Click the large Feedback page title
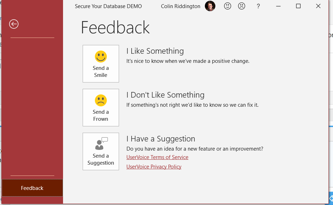The width and height of the screenshot is (333, 205). [115, 28]
